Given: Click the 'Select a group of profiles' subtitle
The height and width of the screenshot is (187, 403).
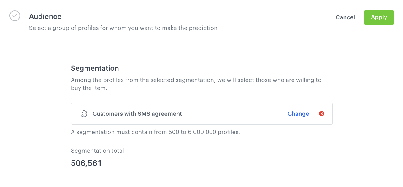Looking at the screenshot, I should pos(123,28).
